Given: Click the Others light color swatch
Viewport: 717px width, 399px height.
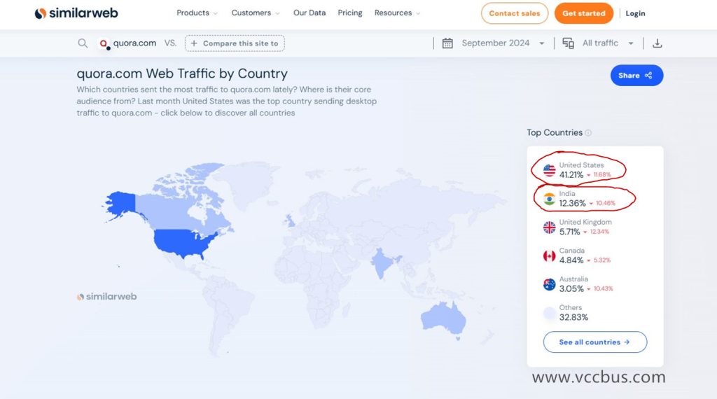Looking at the screenshot, I should (549, 313).
